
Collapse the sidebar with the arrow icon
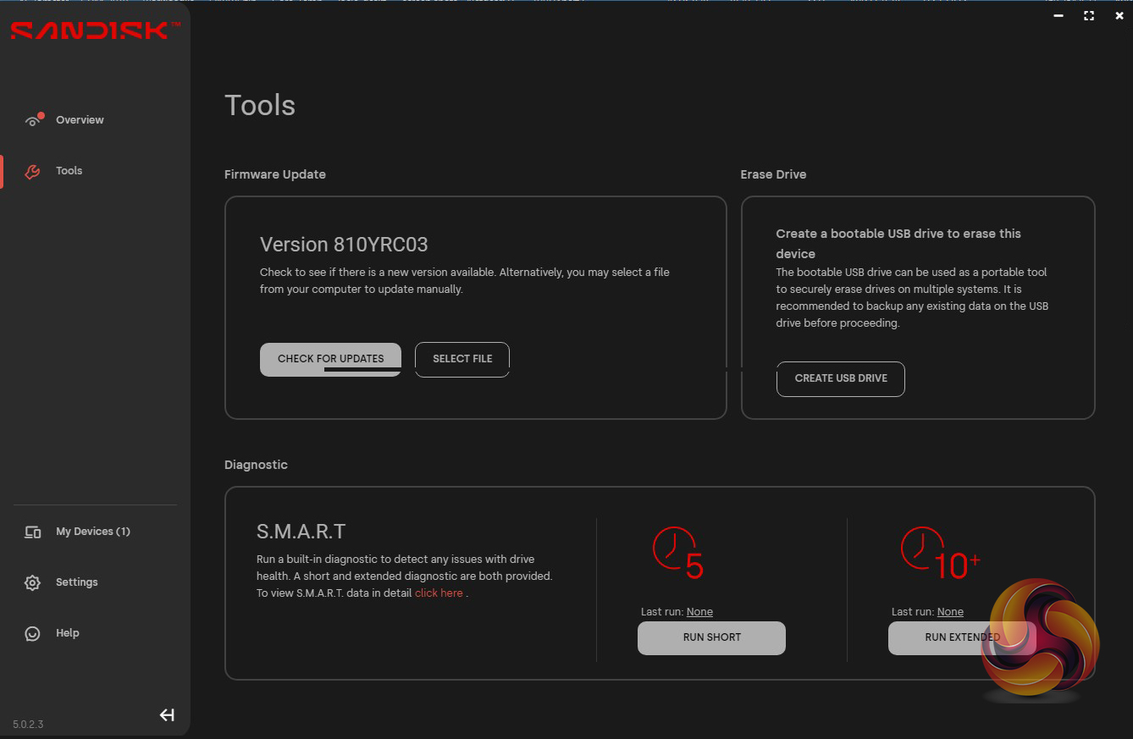(167, 715)
